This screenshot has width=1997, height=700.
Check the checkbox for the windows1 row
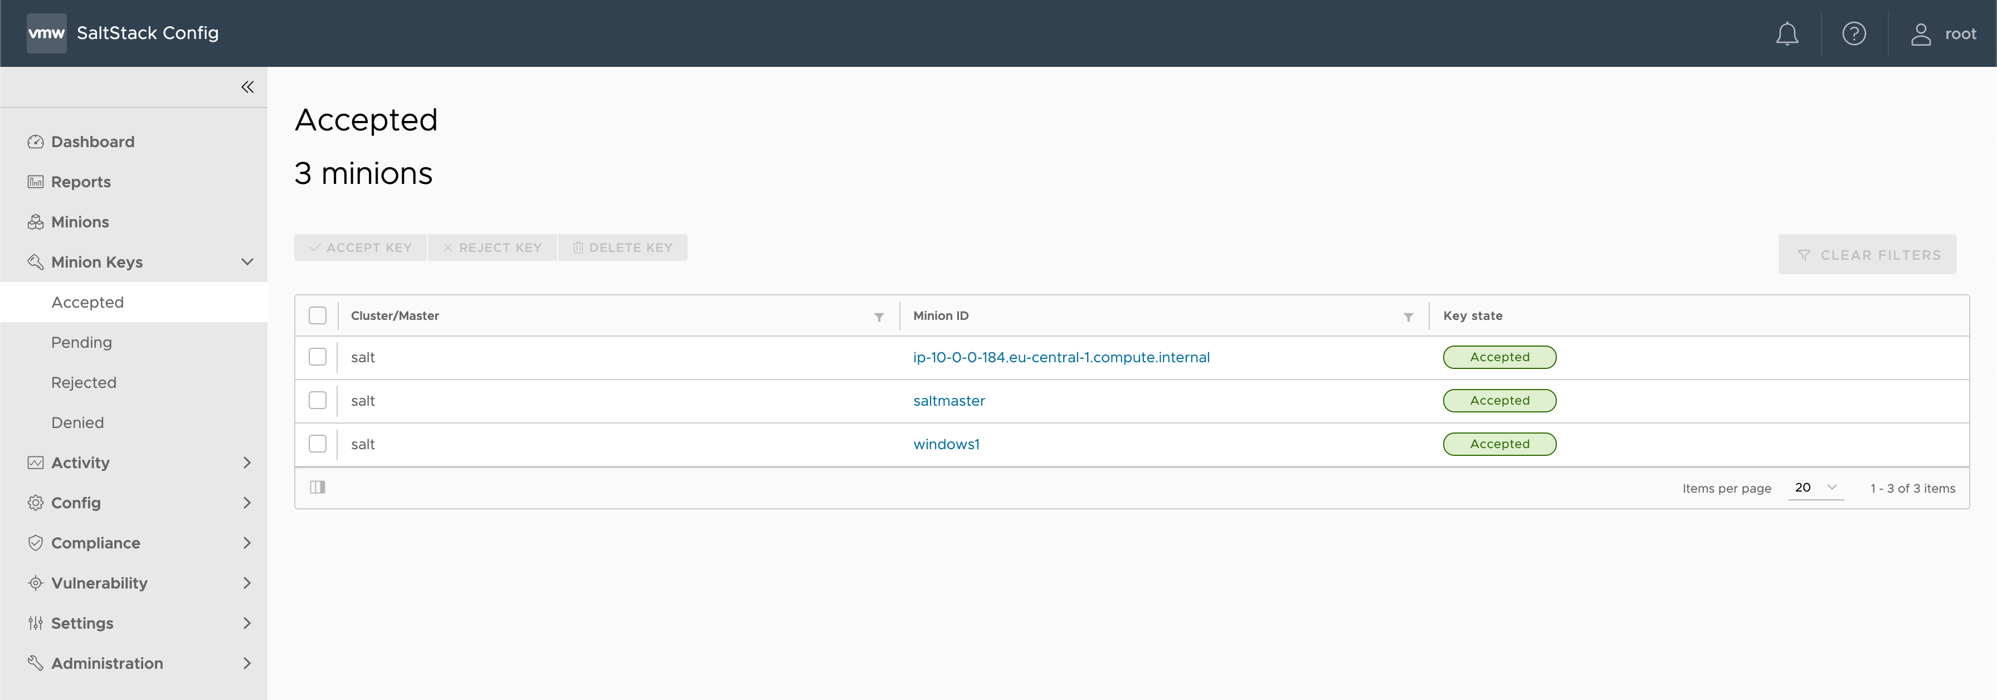(x=318, y=444)
